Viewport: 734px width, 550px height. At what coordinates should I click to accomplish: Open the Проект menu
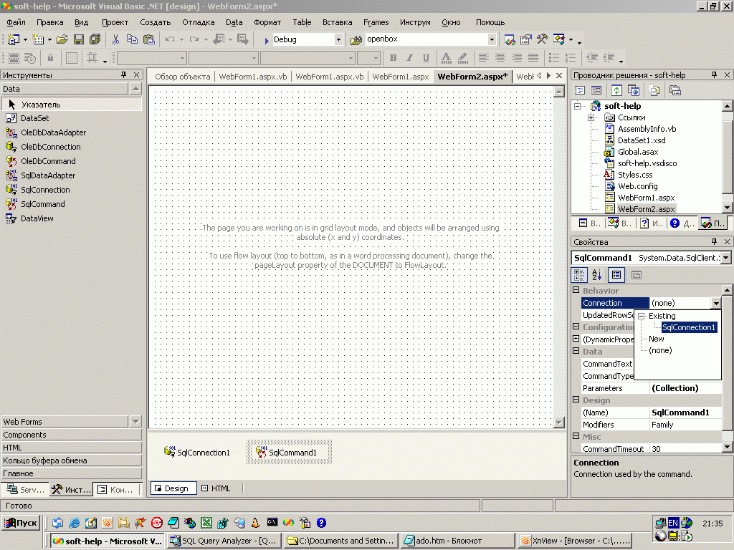point(115,22)
